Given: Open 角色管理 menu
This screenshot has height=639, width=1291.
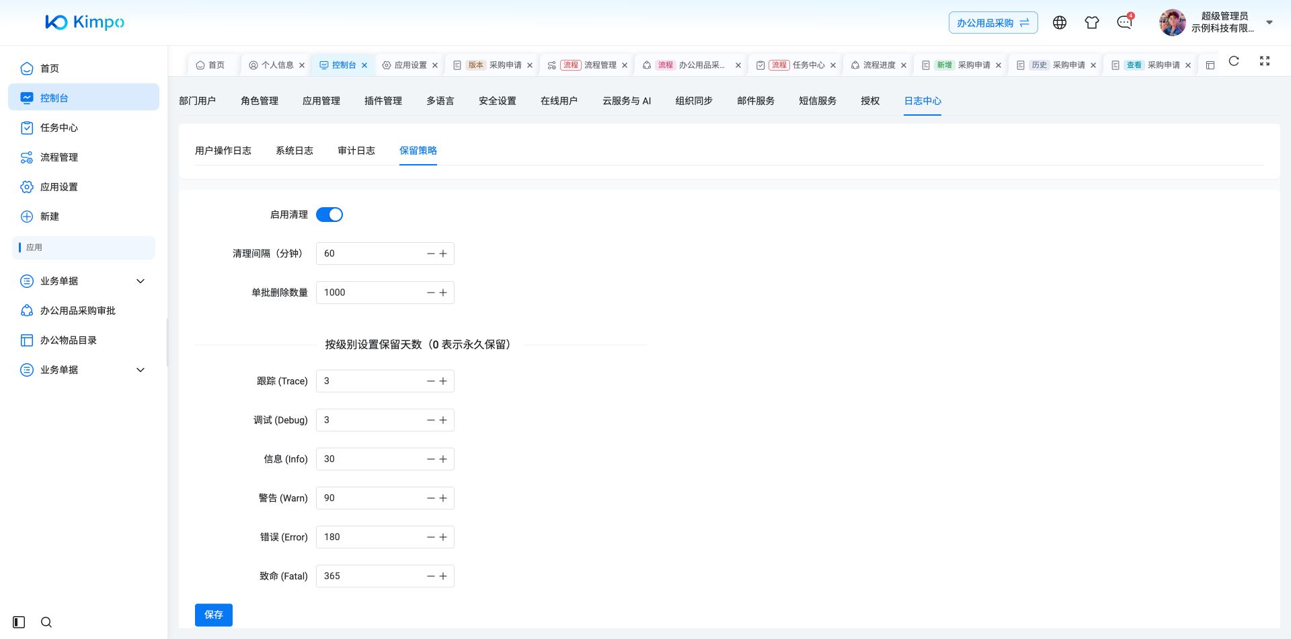Looking at the screenshot, I should click(260, 101).
